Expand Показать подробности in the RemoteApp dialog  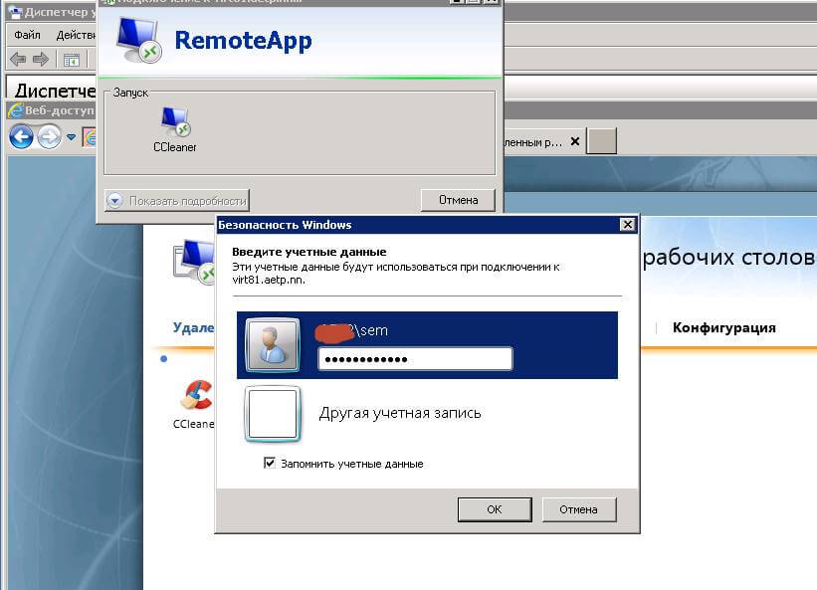[176, 201]
